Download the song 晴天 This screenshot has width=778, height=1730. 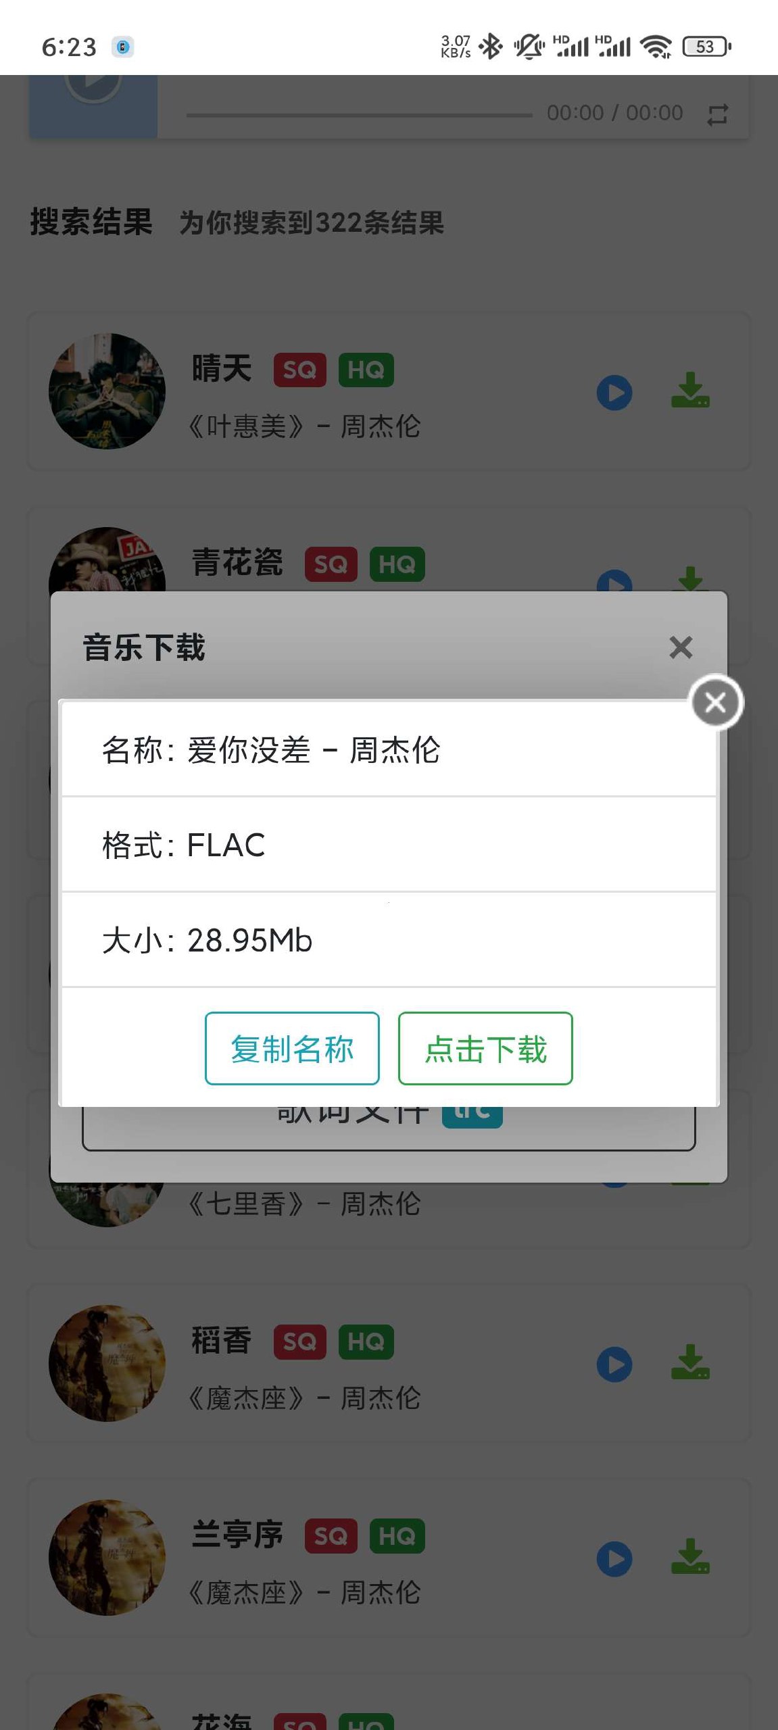[690, 390]
